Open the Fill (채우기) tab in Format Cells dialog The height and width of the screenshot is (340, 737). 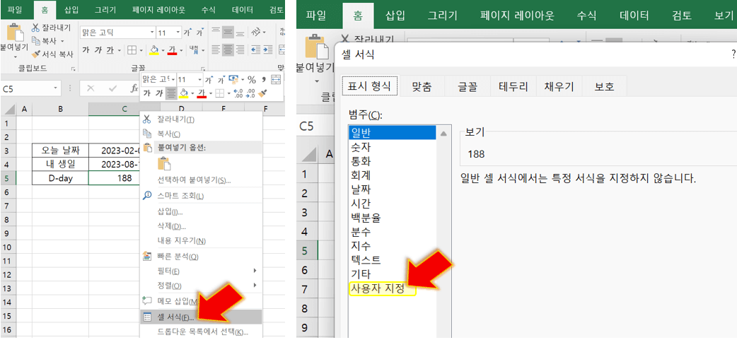pyautogui.click(x=559, y=86)
